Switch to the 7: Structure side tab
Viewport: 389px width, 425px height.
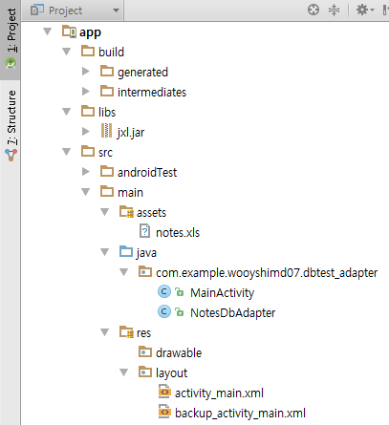click(x=11, y=125)
